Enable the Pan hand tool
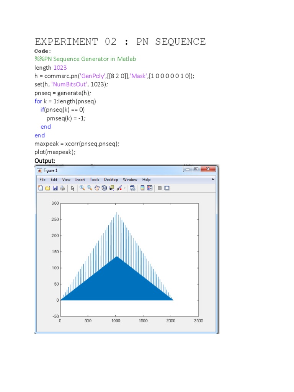Image resolution: width=294 pixels, height=392 pixels. click(97, 188)
